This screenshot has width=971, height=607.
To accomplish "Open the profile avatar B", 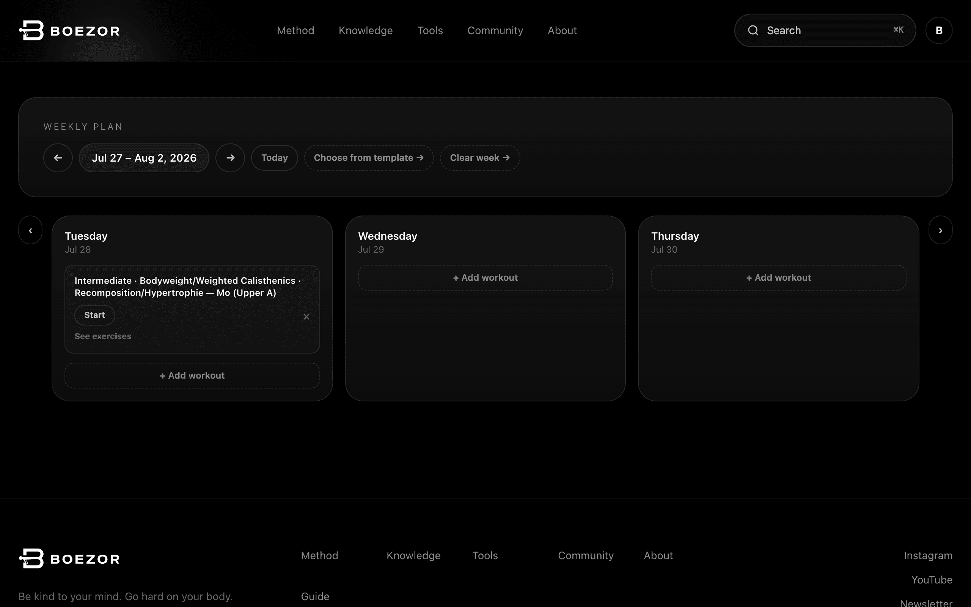I will tap(939, 30).
